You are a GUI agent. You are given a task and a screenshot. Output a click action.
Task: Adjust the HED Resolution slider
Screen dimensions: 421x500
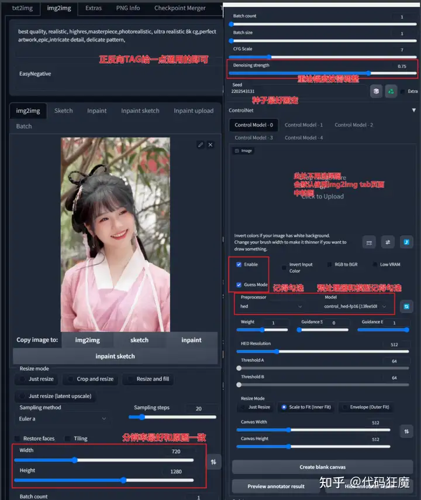(x=322, y=351)
